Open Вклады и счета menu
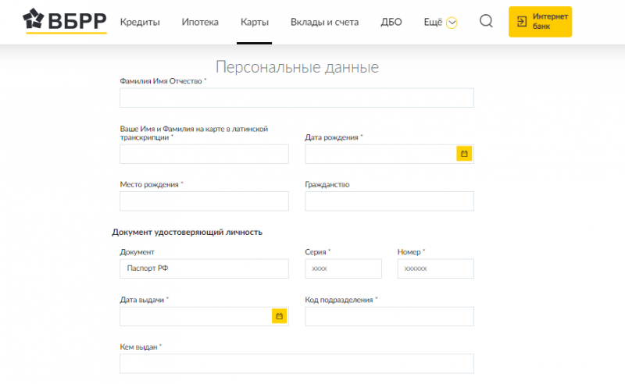 324,23
